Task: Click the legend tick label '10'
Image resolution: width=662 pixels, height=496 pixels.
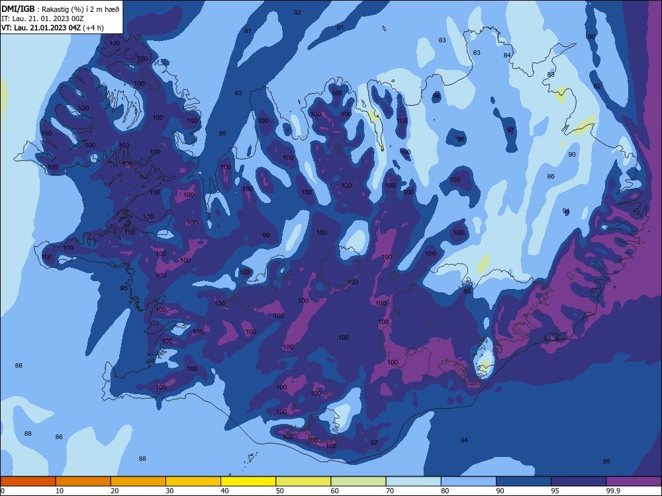Action: point(60,491)
